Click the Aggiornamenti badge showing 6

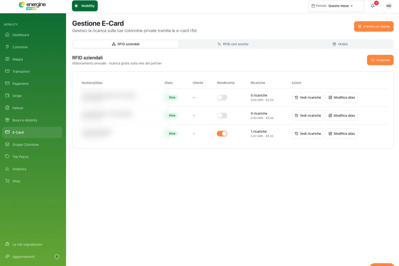[57, 257]
